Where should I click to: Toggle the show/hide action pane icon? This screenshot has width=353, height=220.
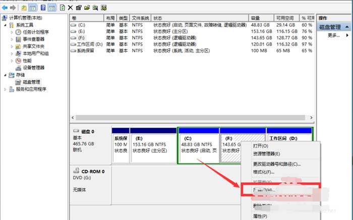[52, 8]
